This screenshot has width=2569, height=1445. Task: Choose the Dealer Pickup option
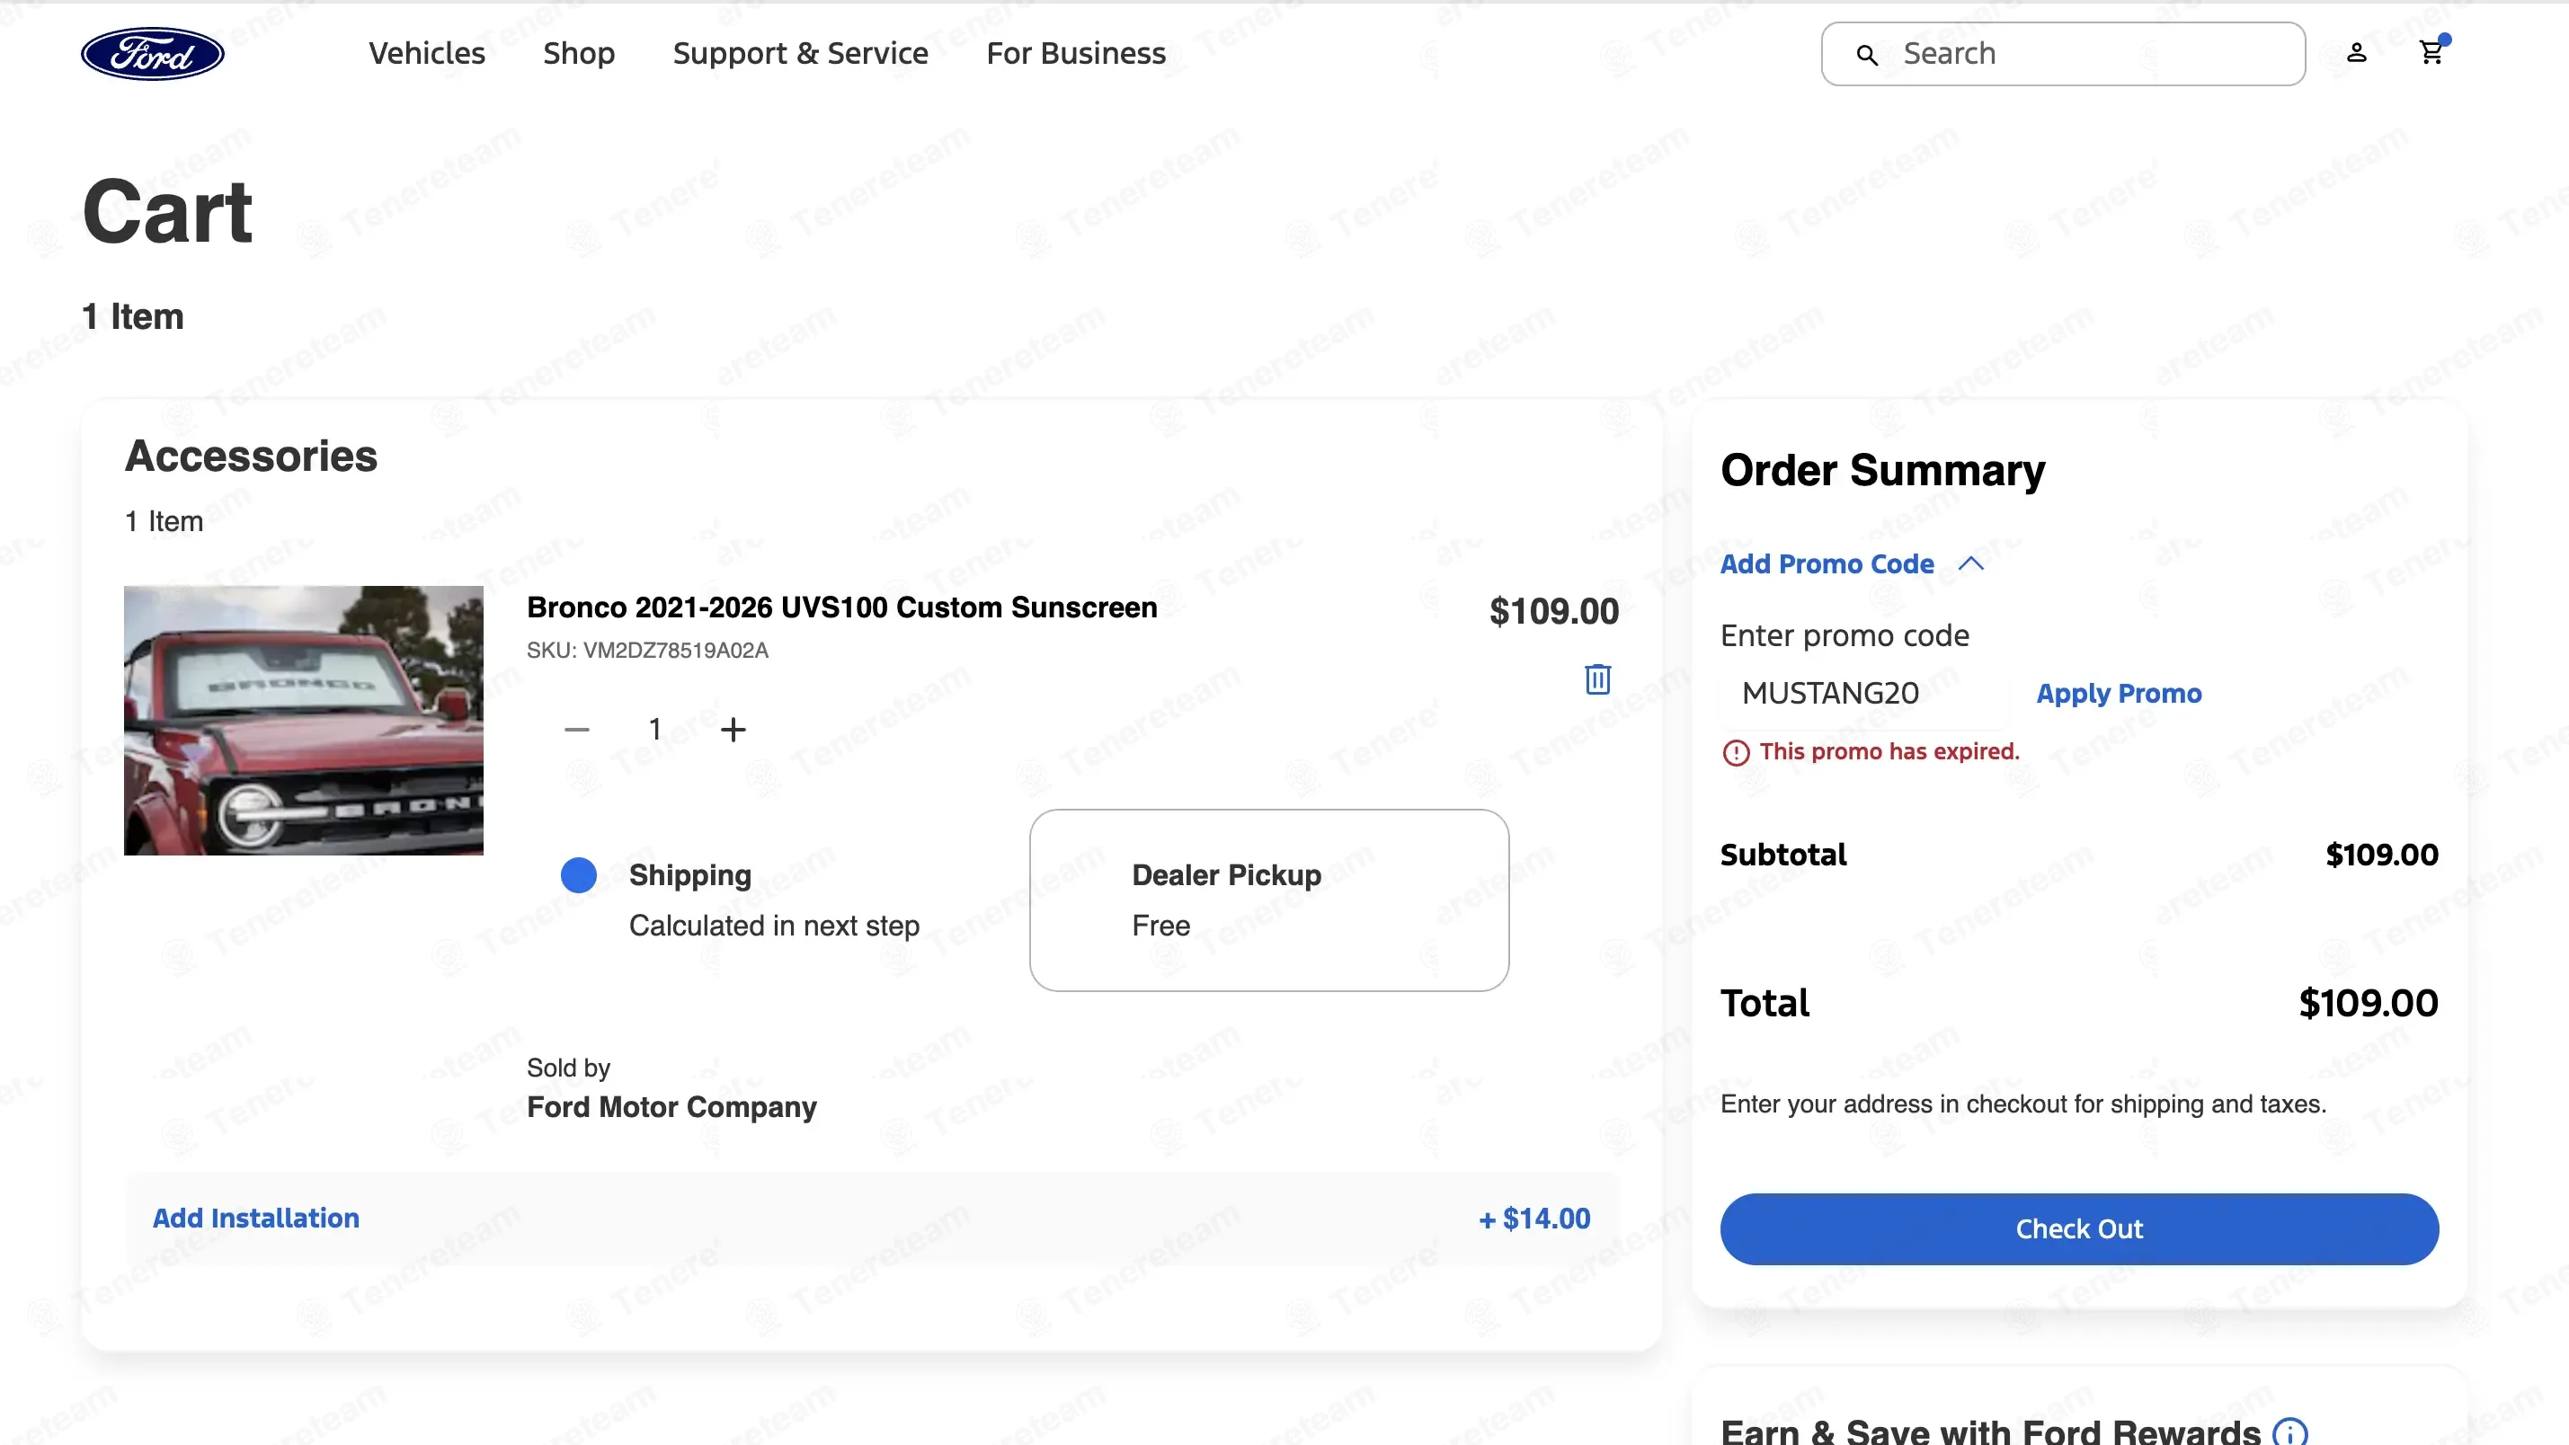[1268, 900]
